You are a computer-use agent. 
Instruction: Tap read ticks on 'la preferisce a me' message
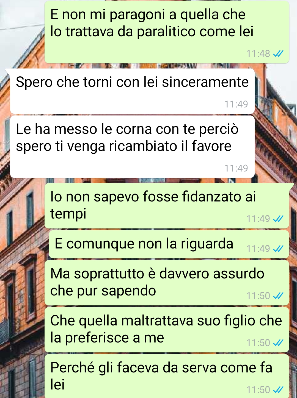(x=278, y=343)
